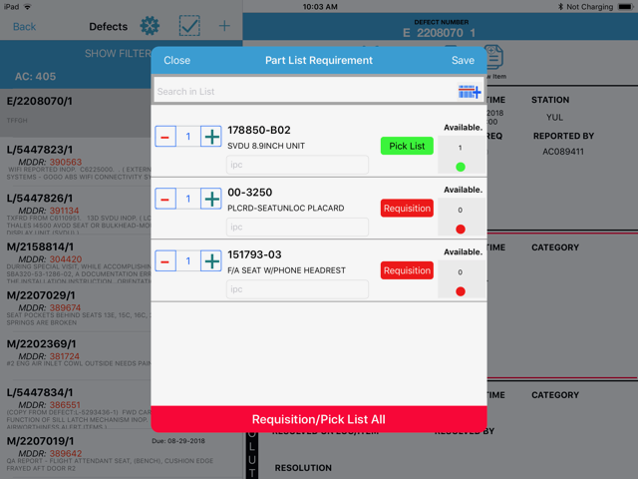Open the settings gear icon
Image resolution: width=638 pixels, height=479 pixels.
tap(150, 26)
